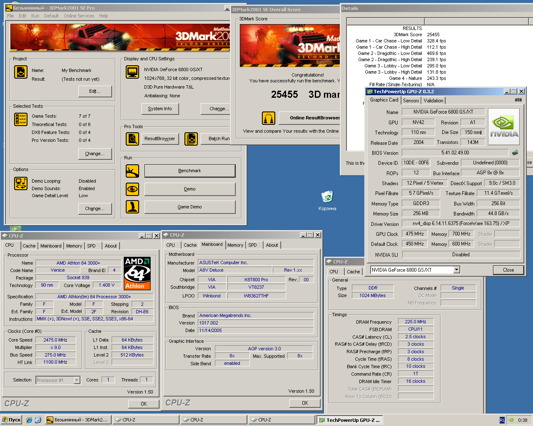Click the Demo button
This screenshot has width=533, height=426.
coord(190,189)
